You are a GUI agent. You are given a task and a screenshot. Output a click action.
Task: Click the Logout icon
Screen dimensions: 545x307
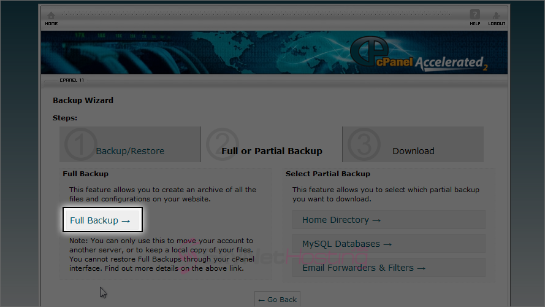point(497,15)
